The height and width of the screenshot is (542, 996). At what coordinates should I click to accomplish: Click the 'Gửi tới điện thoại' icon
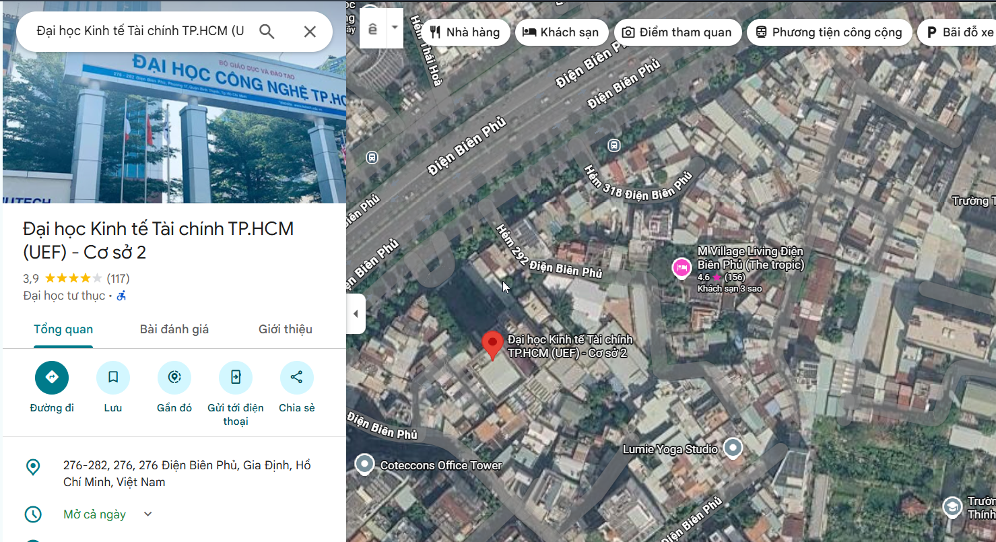[236, 378]
